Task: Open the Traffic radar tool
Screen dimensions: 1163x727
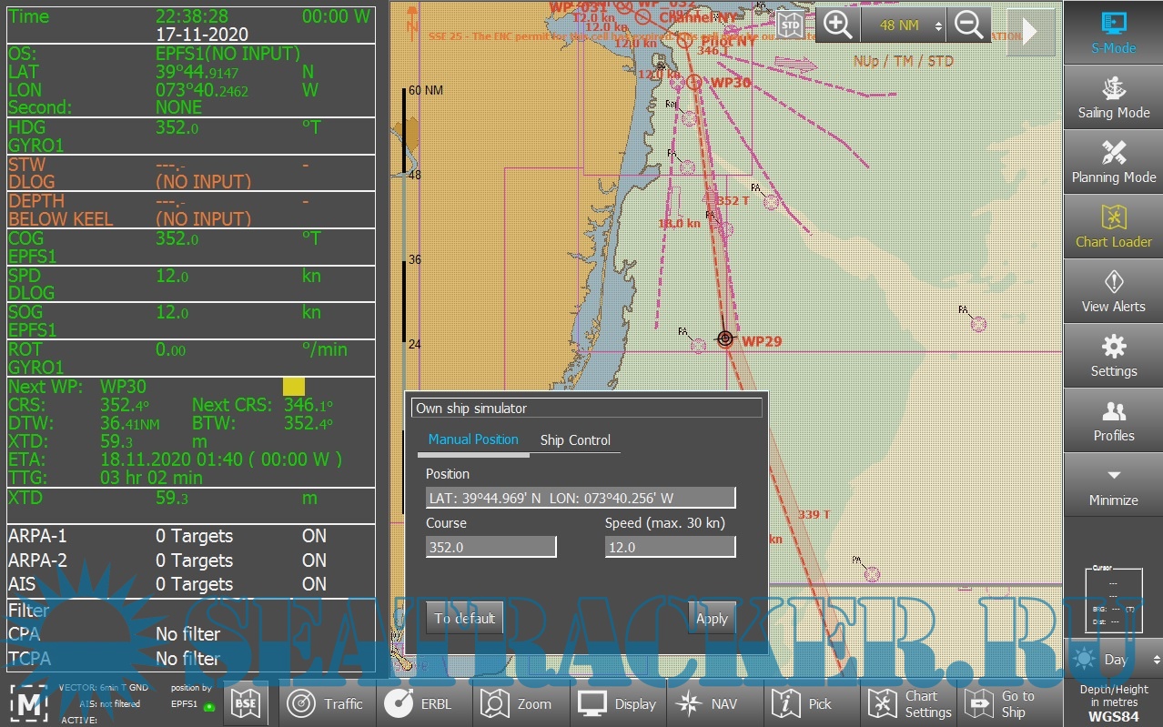Action: [x=325, y=703]
